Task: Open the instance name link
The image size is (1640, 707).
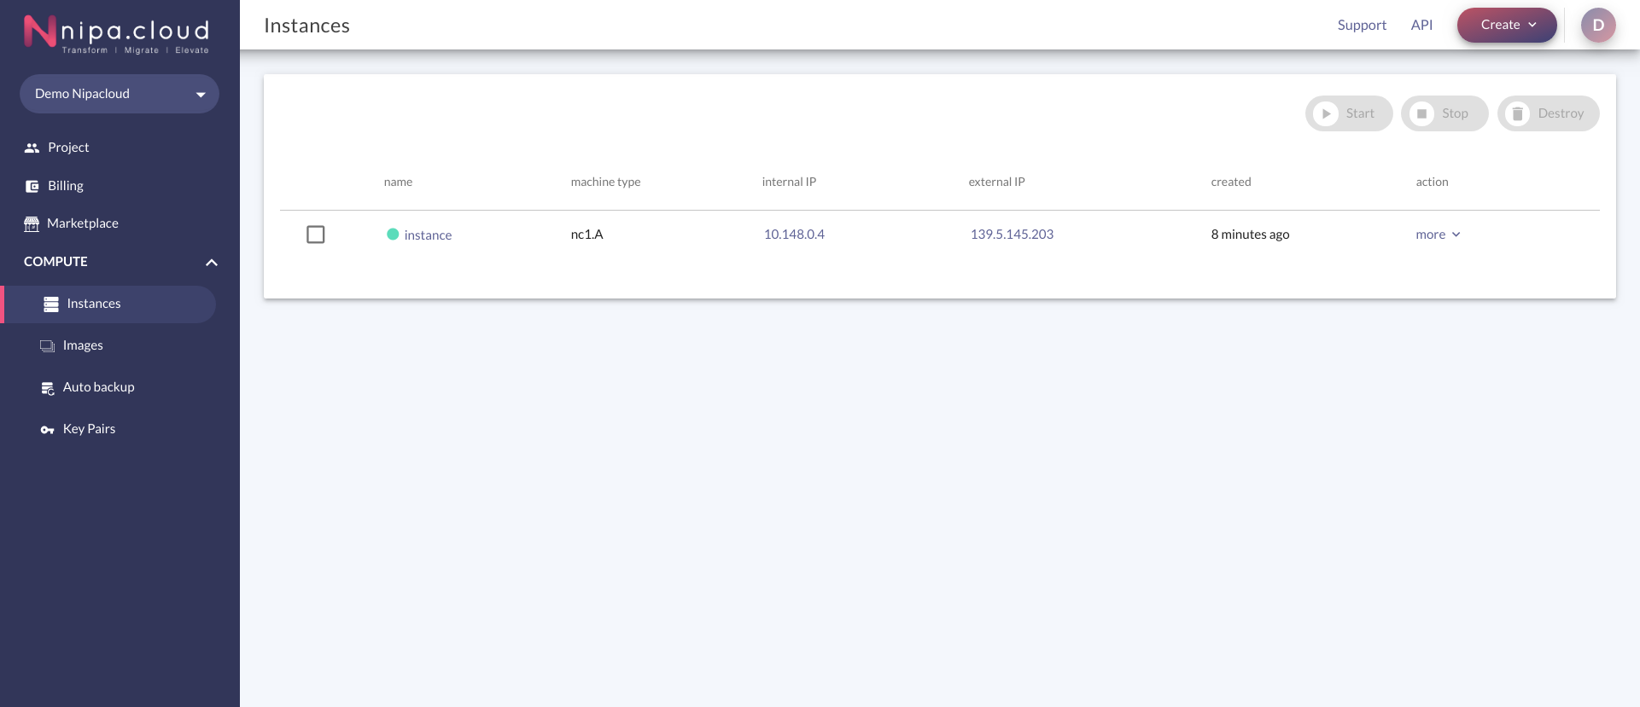Action: tap(428, 235)
